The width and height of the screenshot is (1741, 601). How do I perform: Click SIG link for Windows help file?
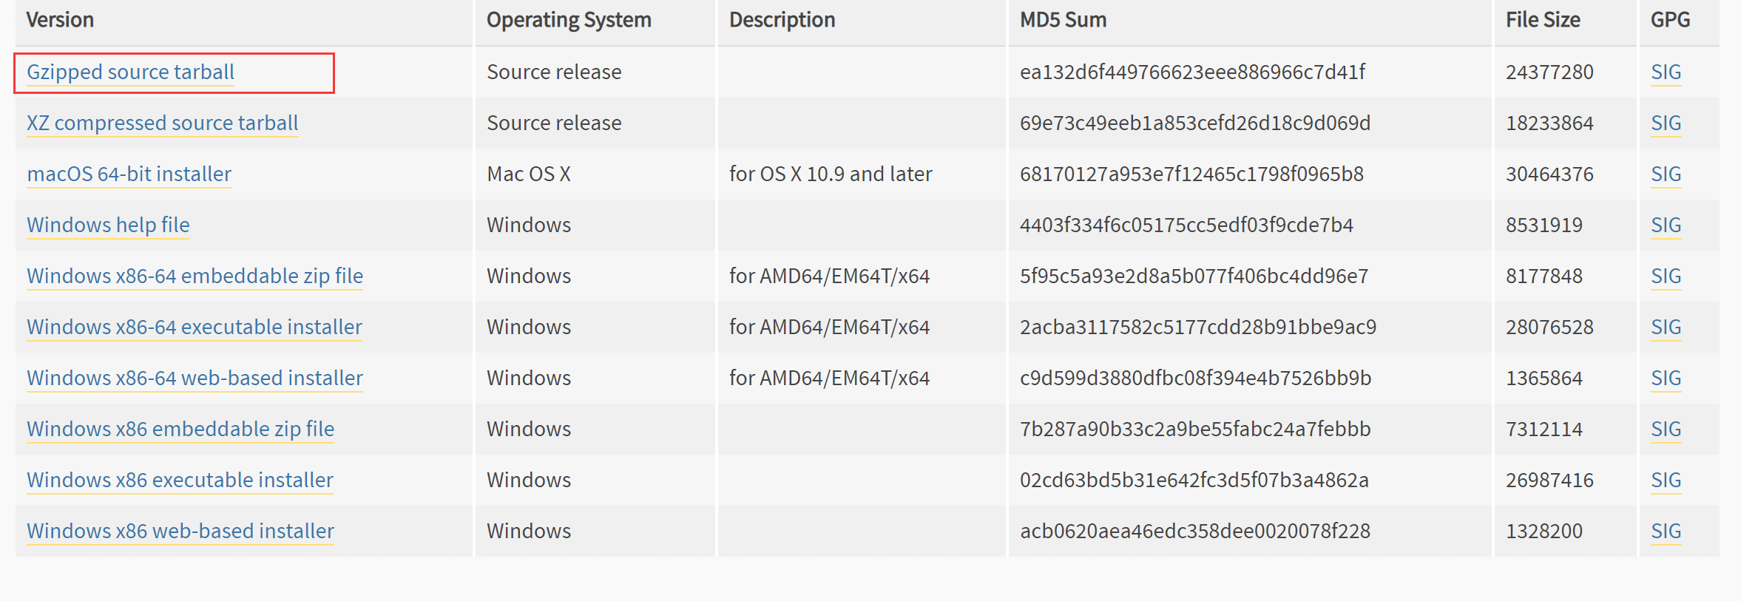[1666, 225]
